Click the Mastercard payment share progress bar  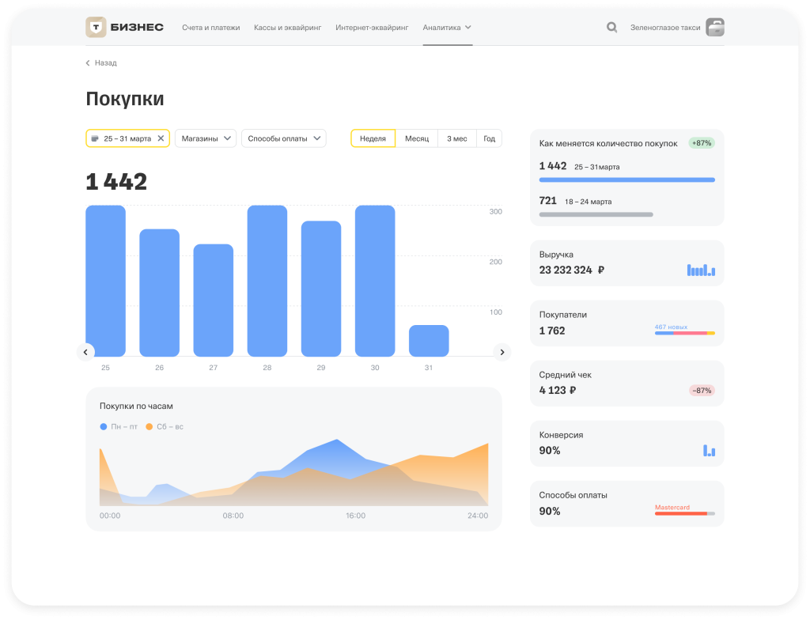(x=684, y=514)
